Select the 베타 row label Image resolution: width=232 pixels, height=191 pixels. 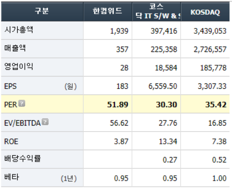11,177
